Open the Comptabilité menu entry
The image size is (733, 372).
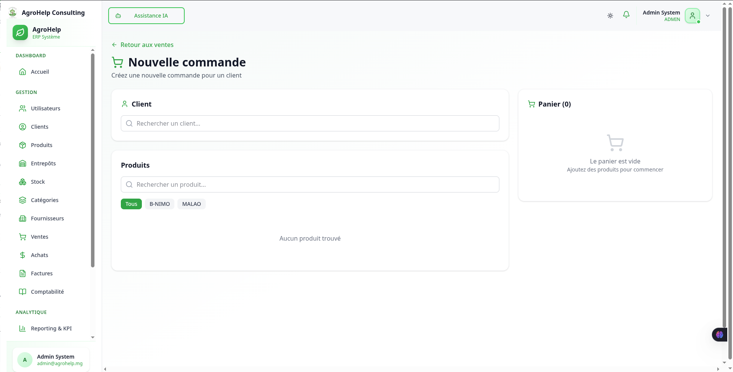pos(47,291)
